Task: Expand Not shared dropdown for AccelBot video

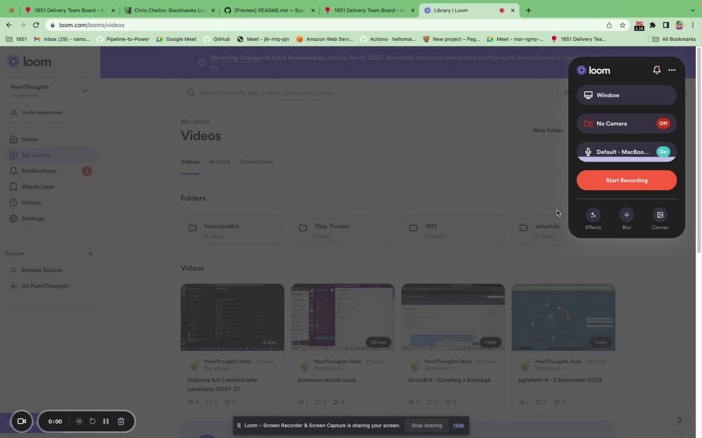Action: tap(440, 368)
